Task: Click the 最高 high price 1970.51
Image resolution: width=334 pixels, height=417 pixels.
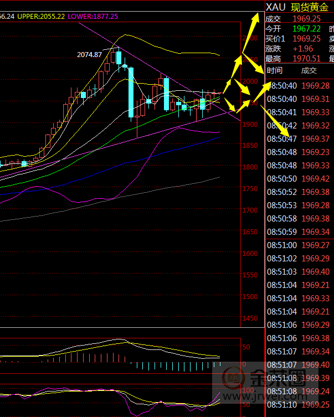Action: coord(306,58)
